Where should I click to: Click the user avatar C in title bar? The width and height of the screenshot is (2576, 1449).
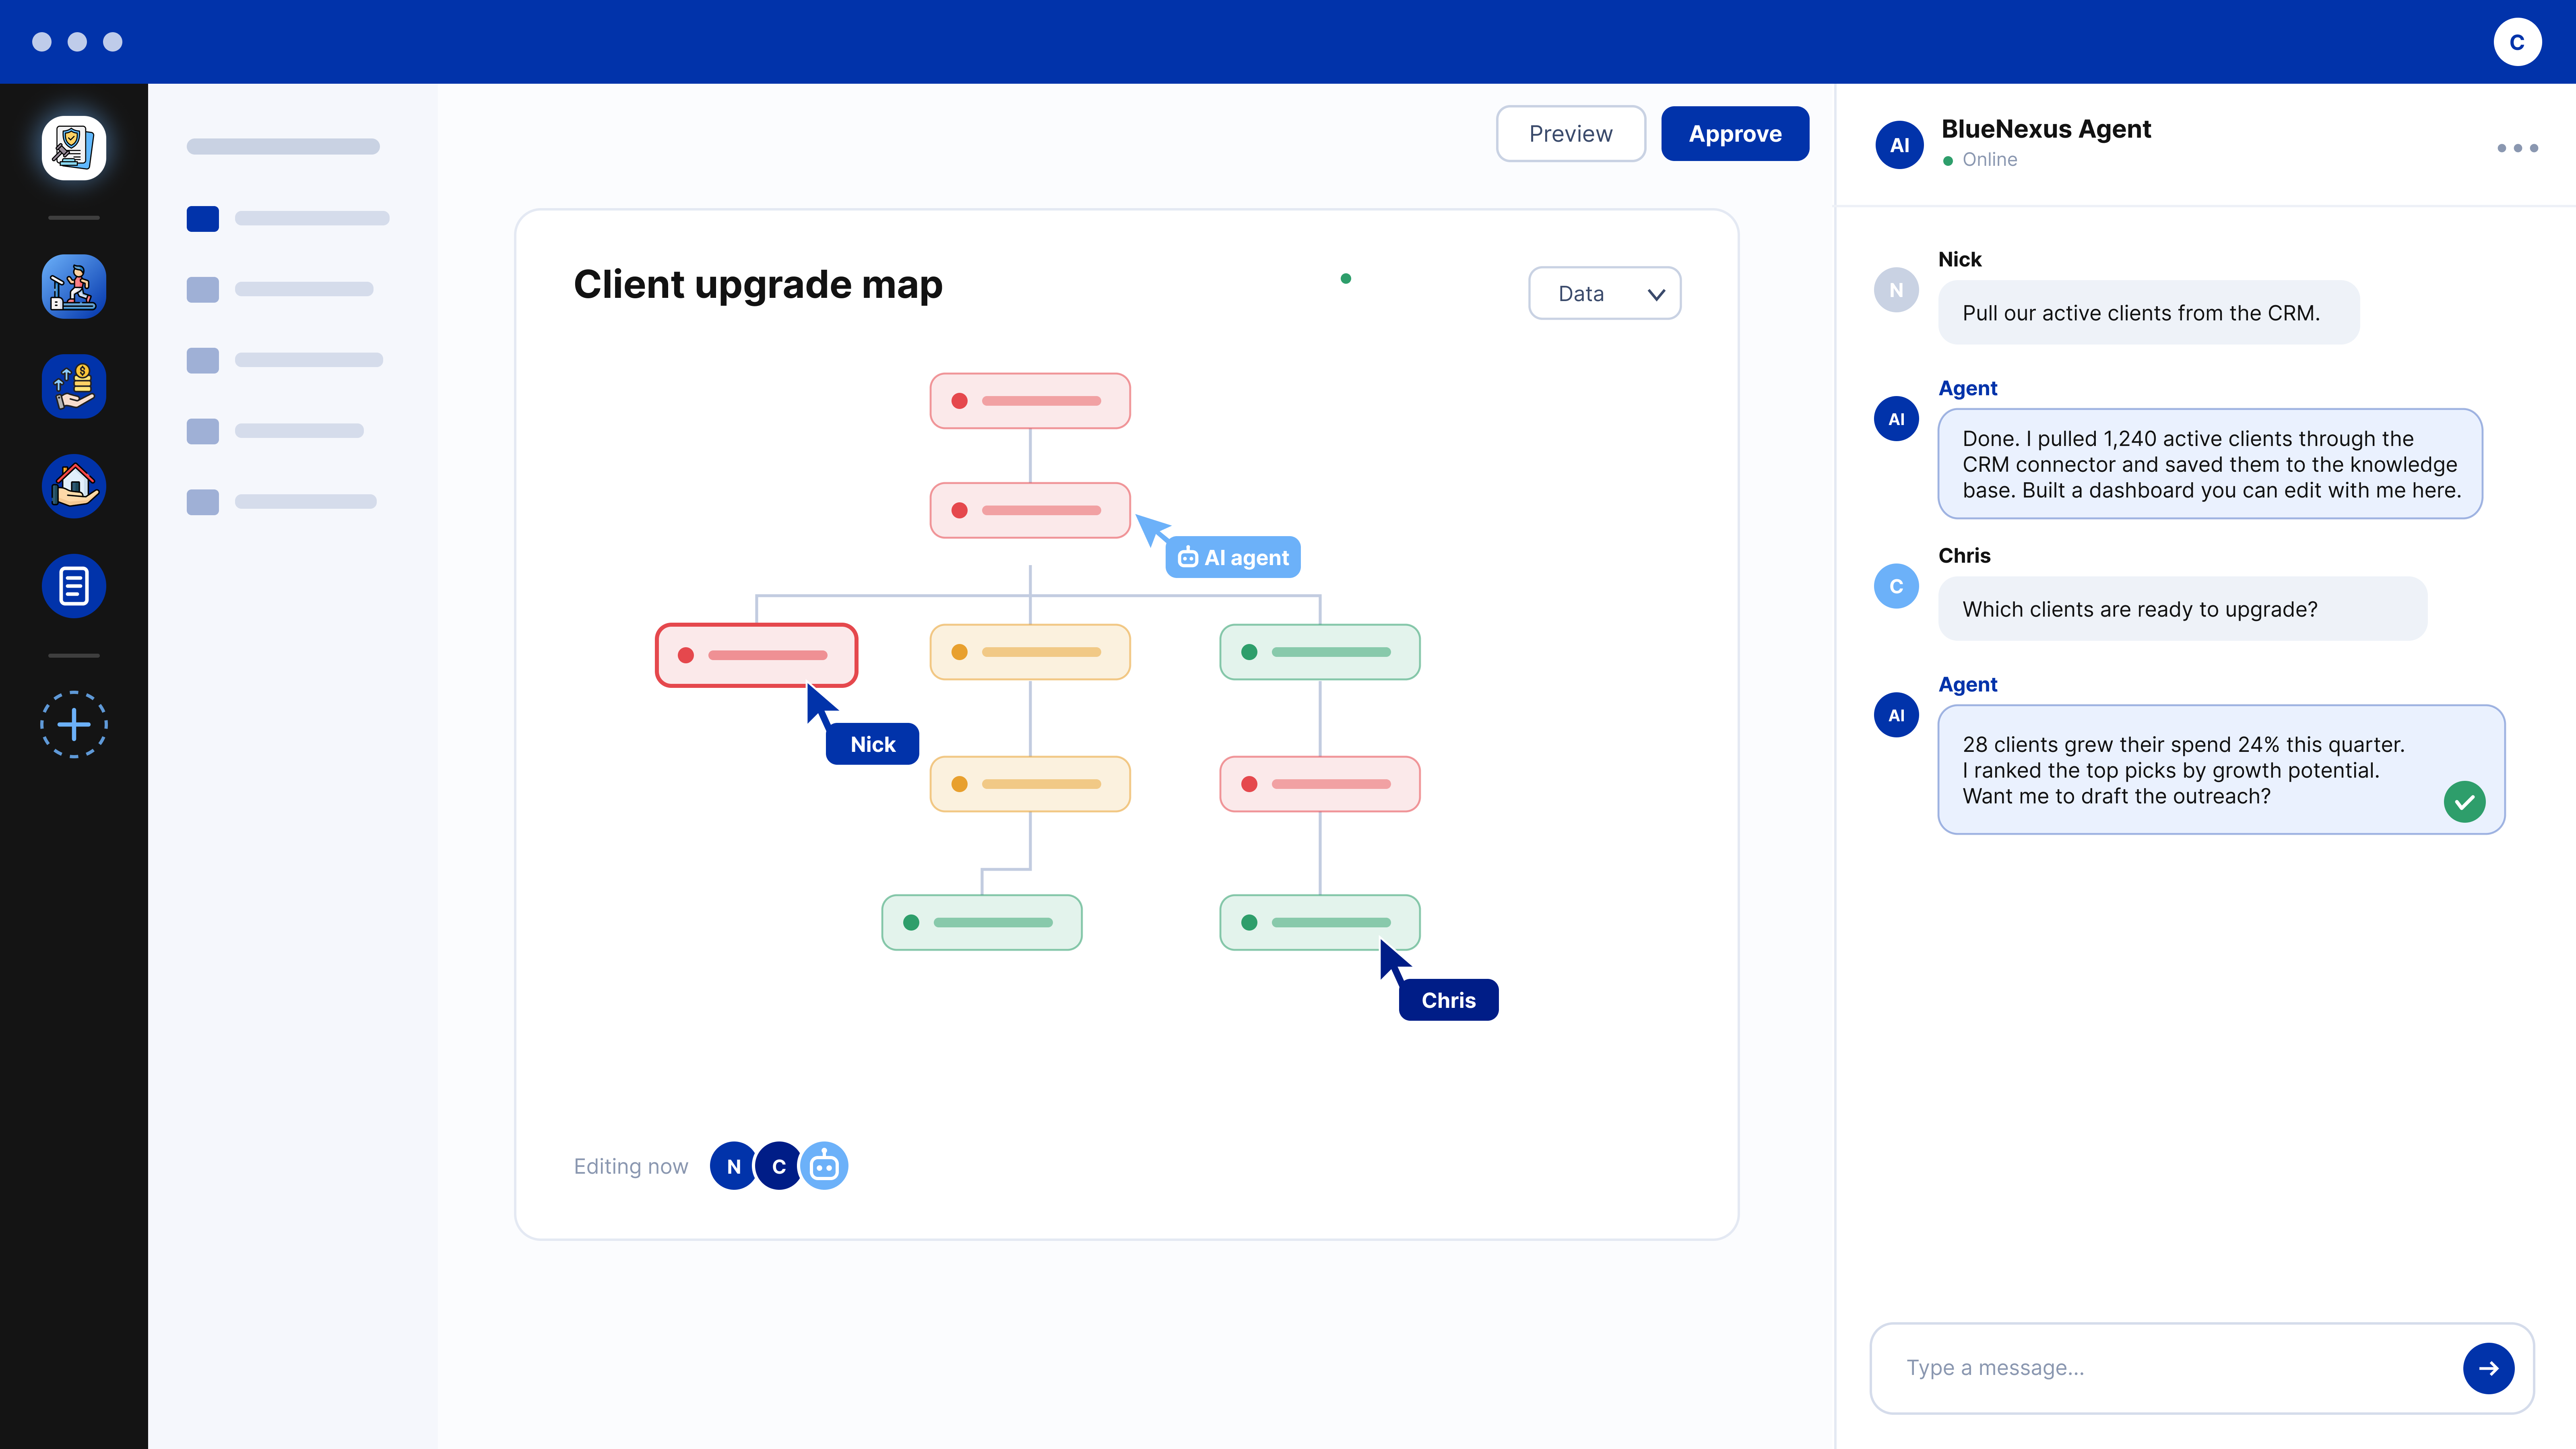coord(2517,42)
